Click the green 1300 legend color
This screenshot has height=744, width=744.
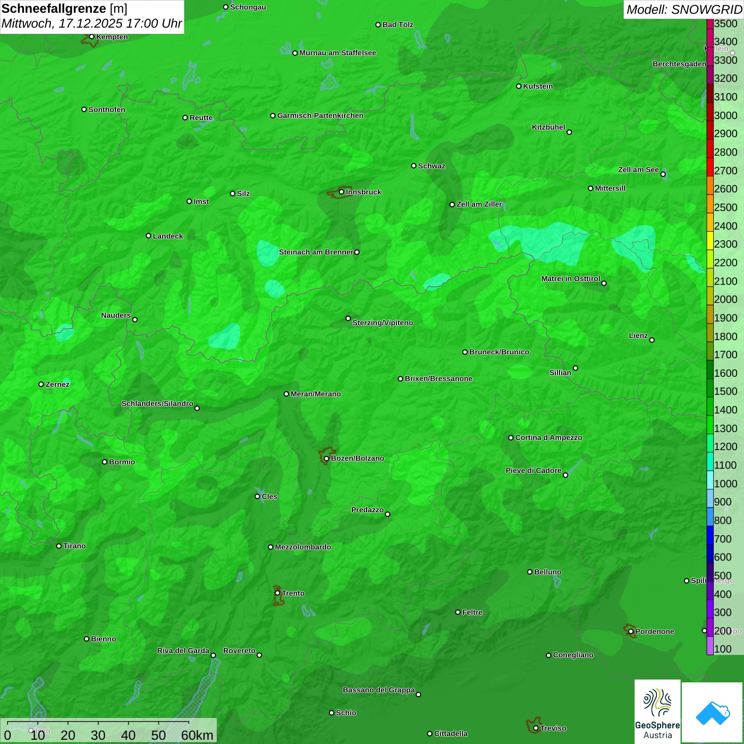point(710,425)
